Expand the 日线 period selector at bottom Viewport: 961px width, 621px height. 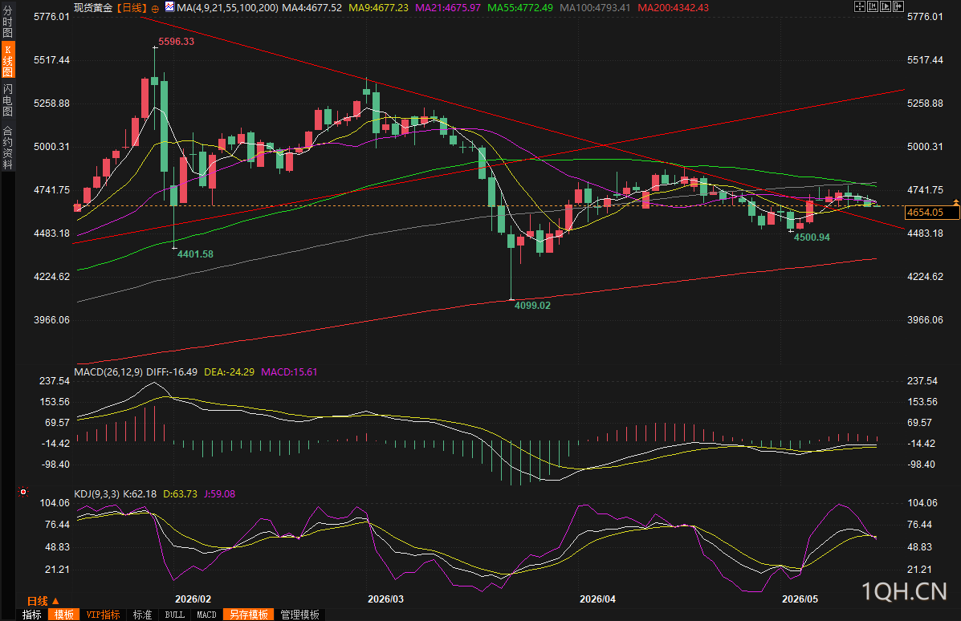[43, 601]
